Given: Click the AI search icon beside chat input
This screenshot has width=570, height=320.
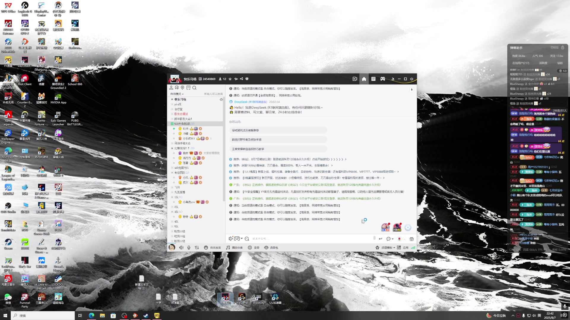Looking at the screenshot, I should [x=247, y=239].
